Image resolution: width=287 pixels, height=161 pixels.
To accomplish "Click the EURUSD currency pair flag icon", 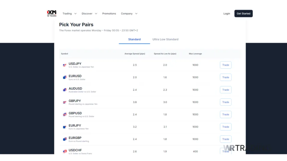I will coord(65,77).
